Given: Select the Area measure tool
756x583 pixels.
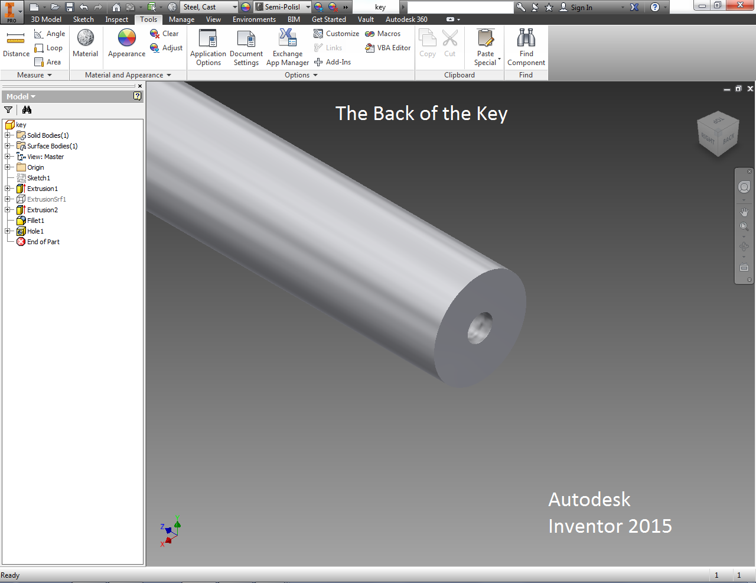Looking at the screenshot, I should point(47,62).
